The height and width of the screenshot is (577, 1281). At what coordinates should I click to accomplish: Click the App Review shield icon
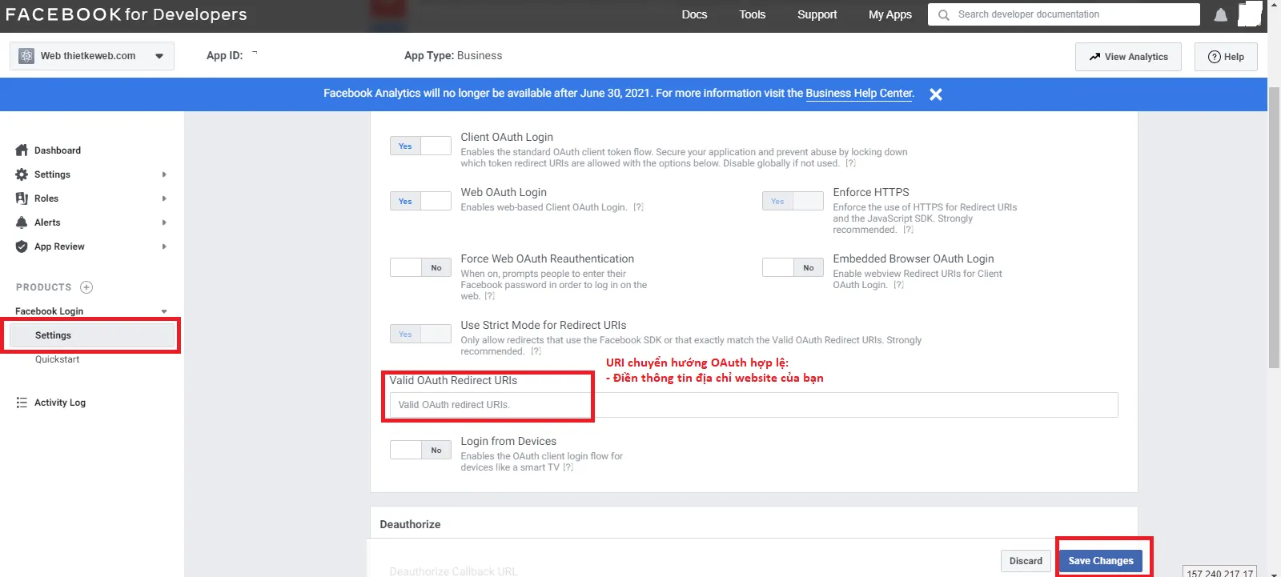[22, 246]
